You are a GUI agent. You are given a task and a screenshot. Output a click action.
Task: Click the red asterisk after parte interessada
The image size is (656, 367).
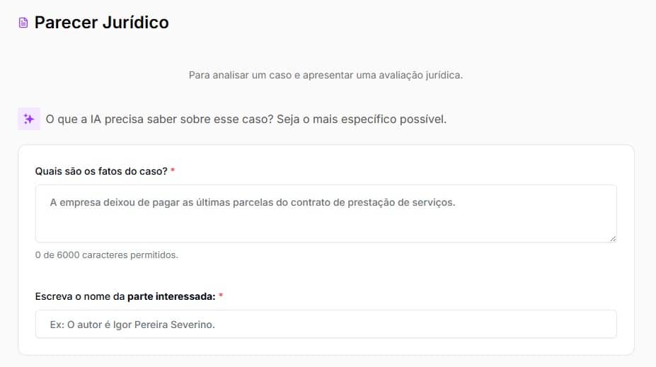[x=221, y=296]
